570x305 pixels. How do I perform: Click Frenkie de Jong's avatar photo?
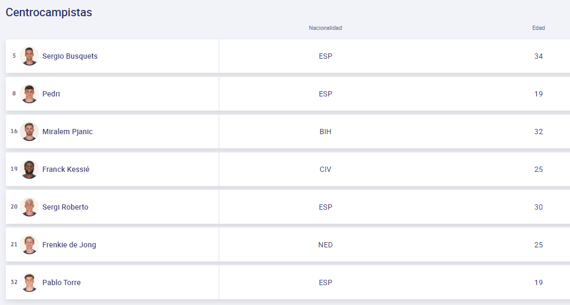coord(29,245)
